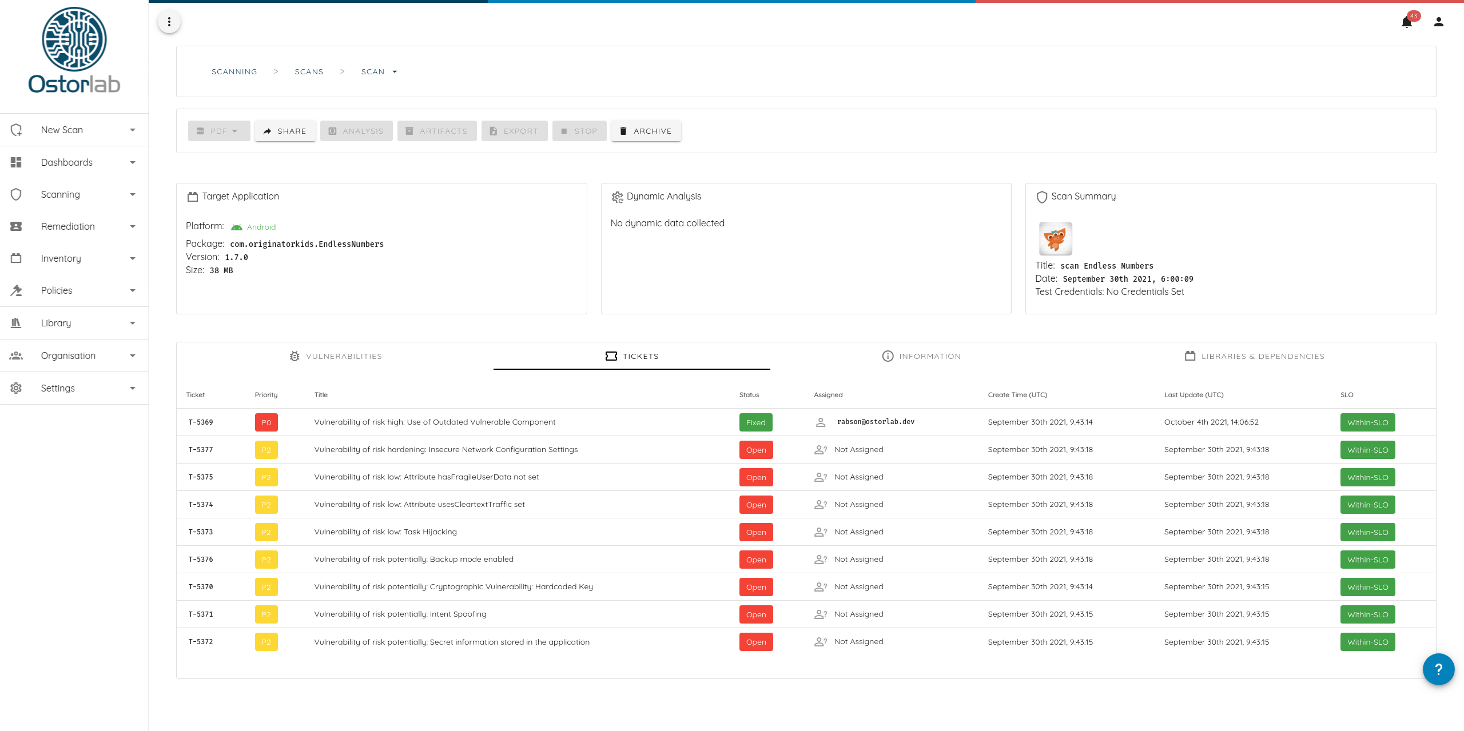Click the ANALYSIS button
The height and width of the screenshot is (731, 1464).
[356, 131]
